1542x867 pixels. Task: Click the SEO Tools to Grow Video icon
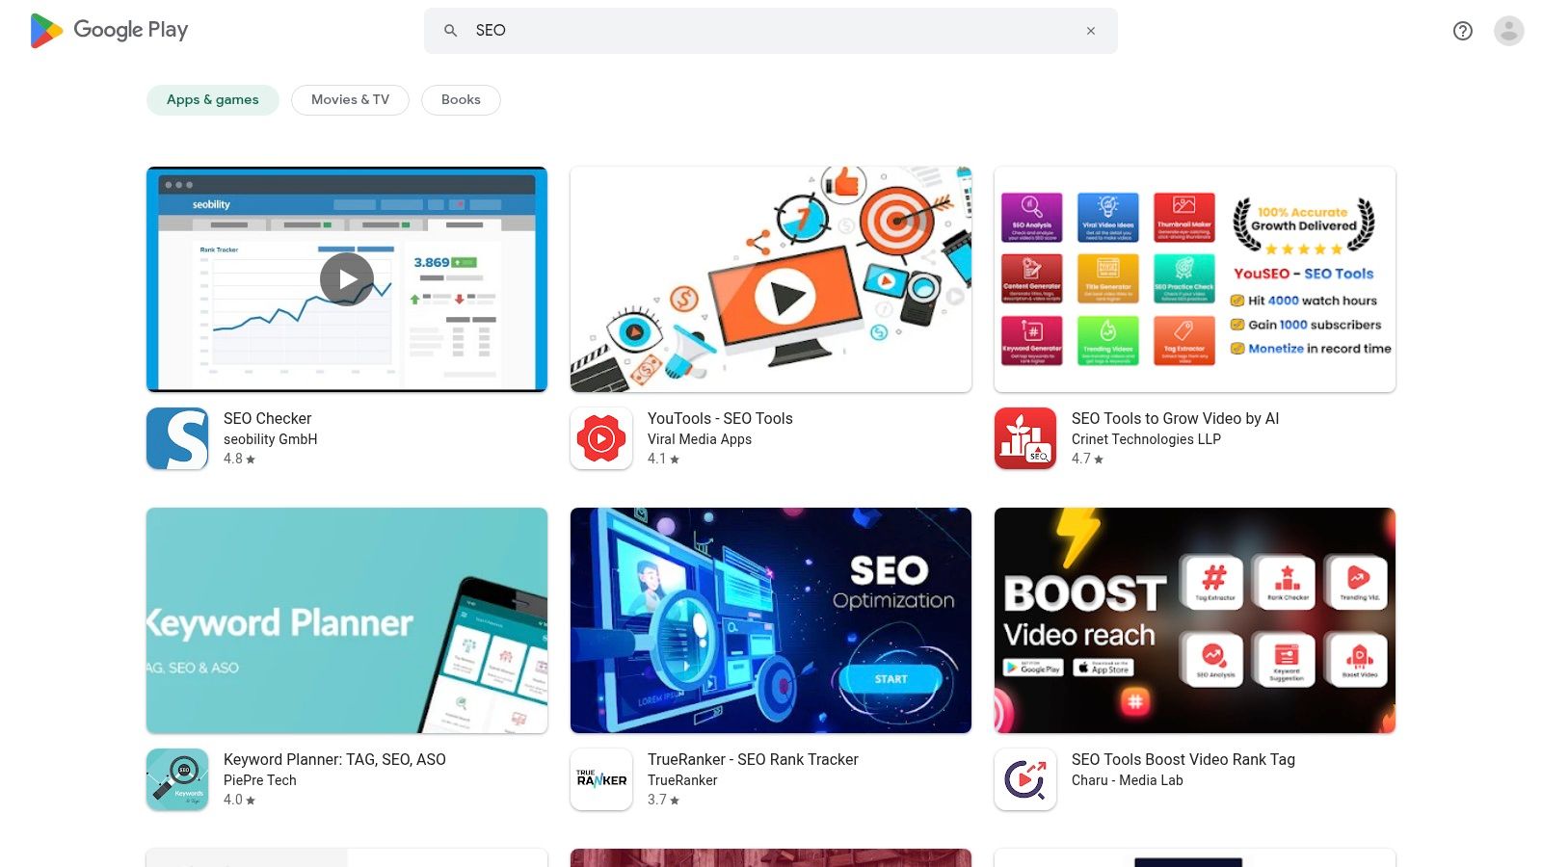[1025, 438]
